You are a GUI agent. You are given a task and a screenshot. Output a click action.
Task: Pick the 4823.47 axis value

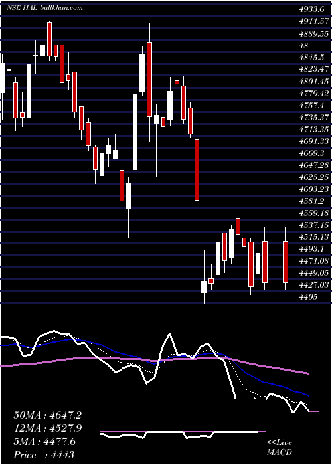[x=314, y=70]
